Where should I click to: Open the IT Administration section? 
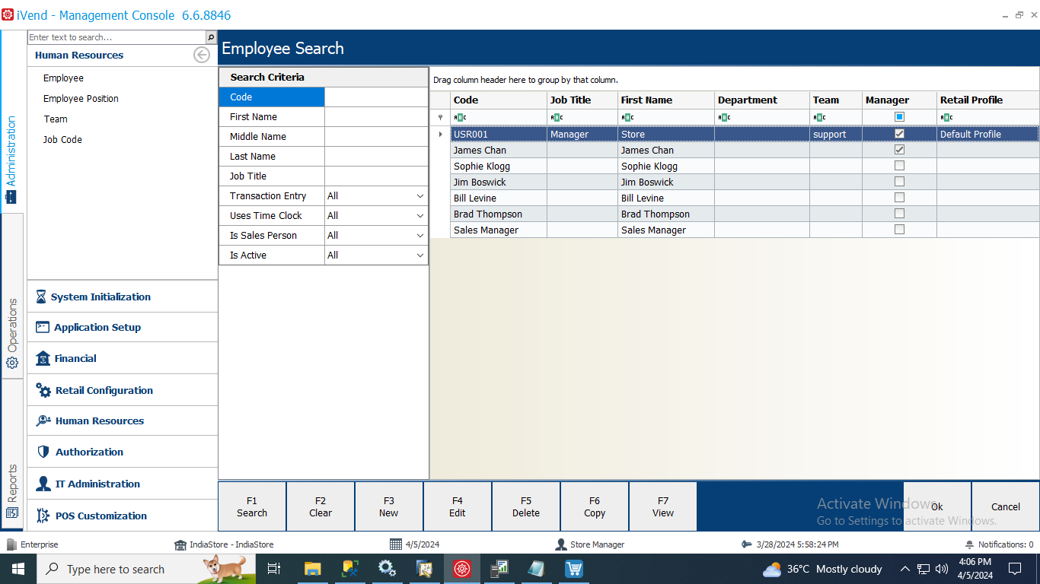click(x=97, y=484)
